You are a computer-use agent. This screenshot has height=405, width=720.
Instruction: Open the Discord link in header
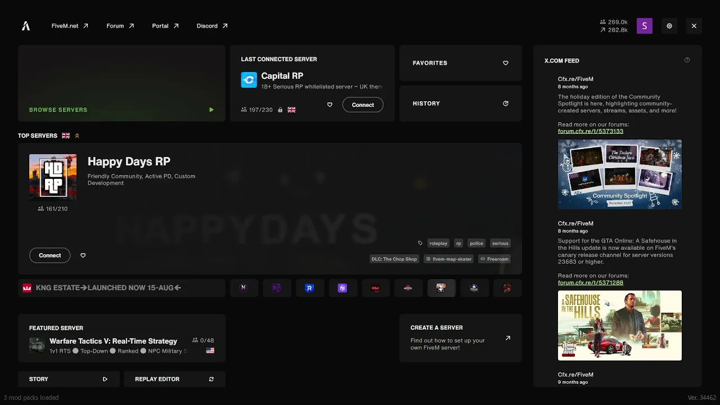coord(212,26)
